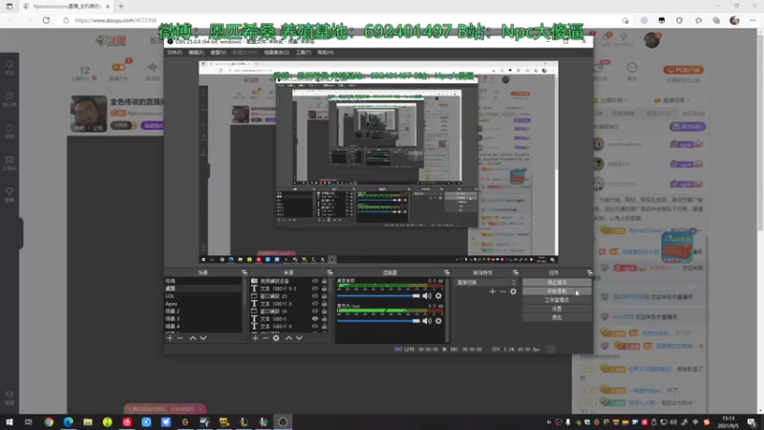The height and width of the screenshot is (430, 764).
Task: Enable Studio Mode (工作室模式)
Action: tap(557, 300)
